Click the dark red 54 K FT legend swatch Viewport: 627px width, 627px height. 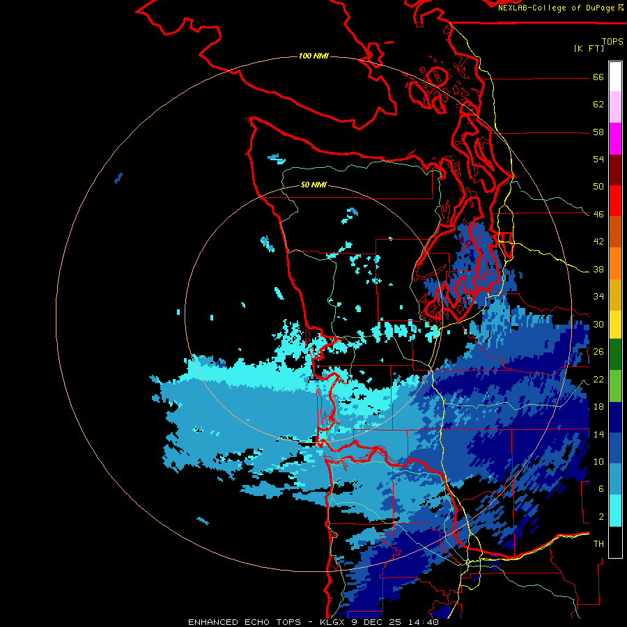point(615,169)
